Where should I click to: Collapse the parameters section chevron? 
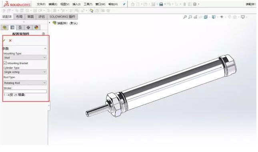point(45,48)
